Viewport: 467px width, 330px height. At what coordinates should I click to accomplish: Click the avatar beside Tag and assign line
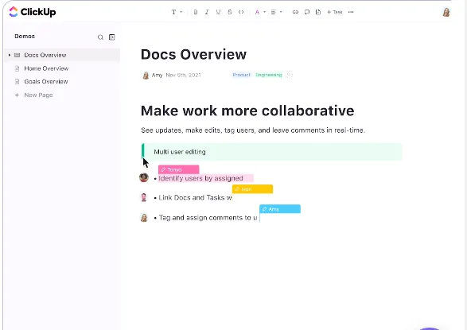point(144,218)
